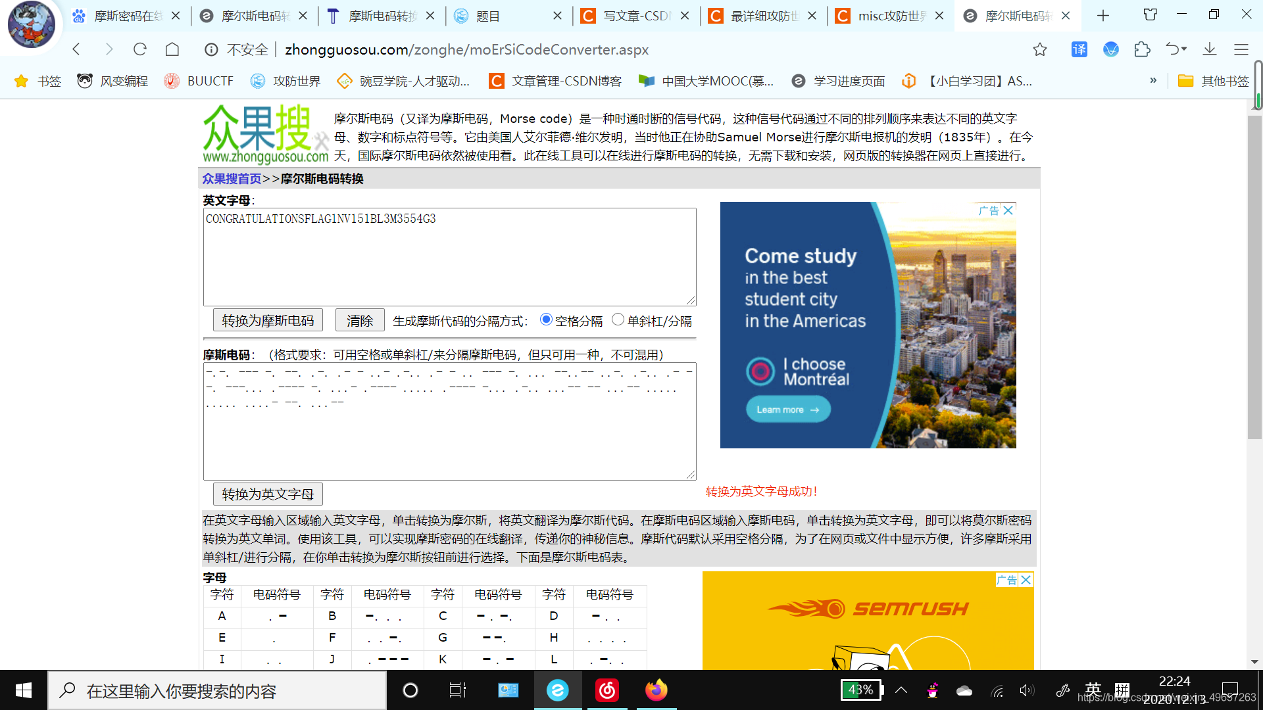Screen dimensions: 1263x710
Task: Open the translate page icon in address bar
Action: pos(1079,49)
